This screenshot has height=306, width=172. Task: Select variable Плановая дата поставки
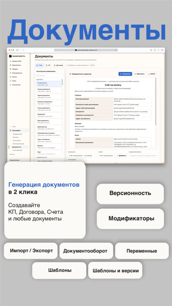49,134
